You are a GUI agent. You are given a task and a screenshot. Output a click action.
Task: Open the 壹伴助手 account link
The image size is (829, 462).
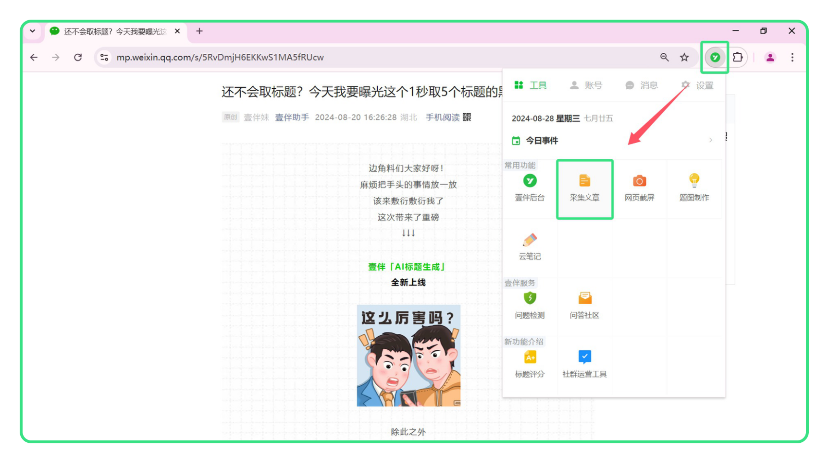coord(292,118)
